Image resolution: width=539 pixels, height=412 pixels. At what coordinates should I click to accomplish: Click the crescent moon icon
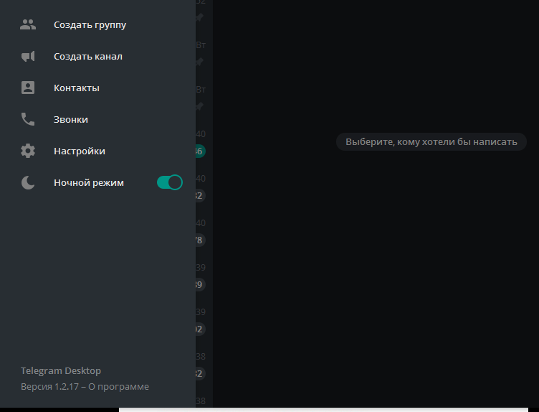[28, 182]
